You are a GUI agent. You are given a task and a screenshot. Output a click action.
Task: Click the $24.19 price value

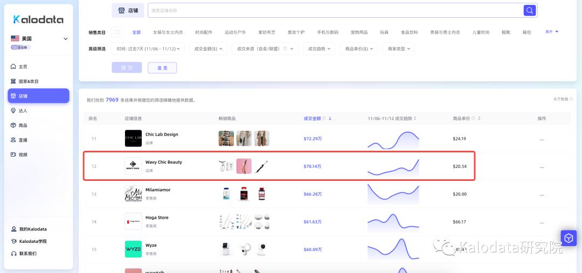[x=460, y=139]
